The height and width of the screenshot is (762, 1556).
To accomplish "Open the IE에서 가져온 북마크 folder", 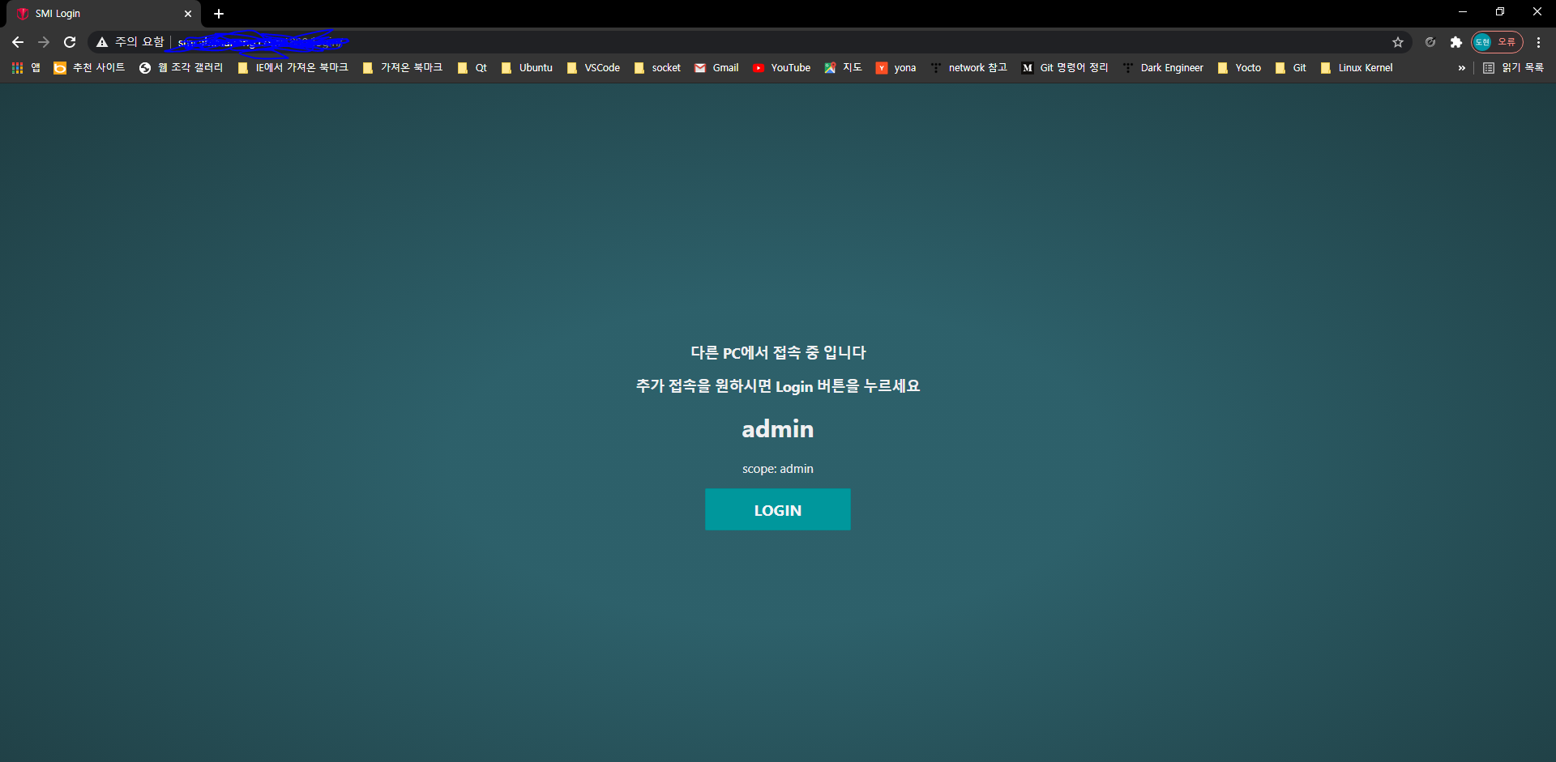I will coord(293,68).
